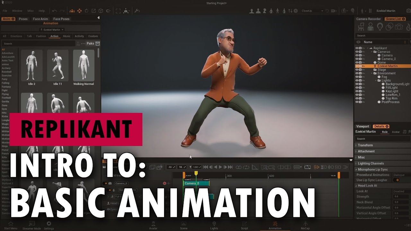The height and width of the screenshot is (231, 411).
Task: Open the File menu
Action: click(x=5, y=11)
